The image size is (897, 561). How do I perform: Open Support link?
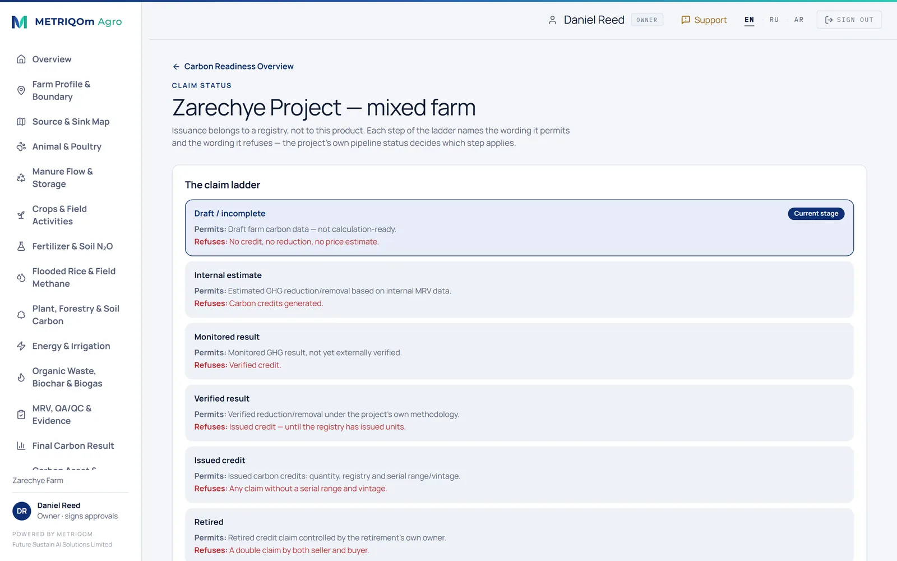(x=704, y=20)
